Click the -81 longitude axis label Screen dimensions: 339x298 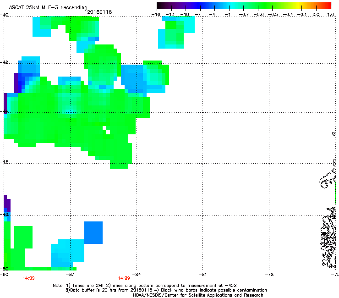pyautogui.click(x=202, y=275)
